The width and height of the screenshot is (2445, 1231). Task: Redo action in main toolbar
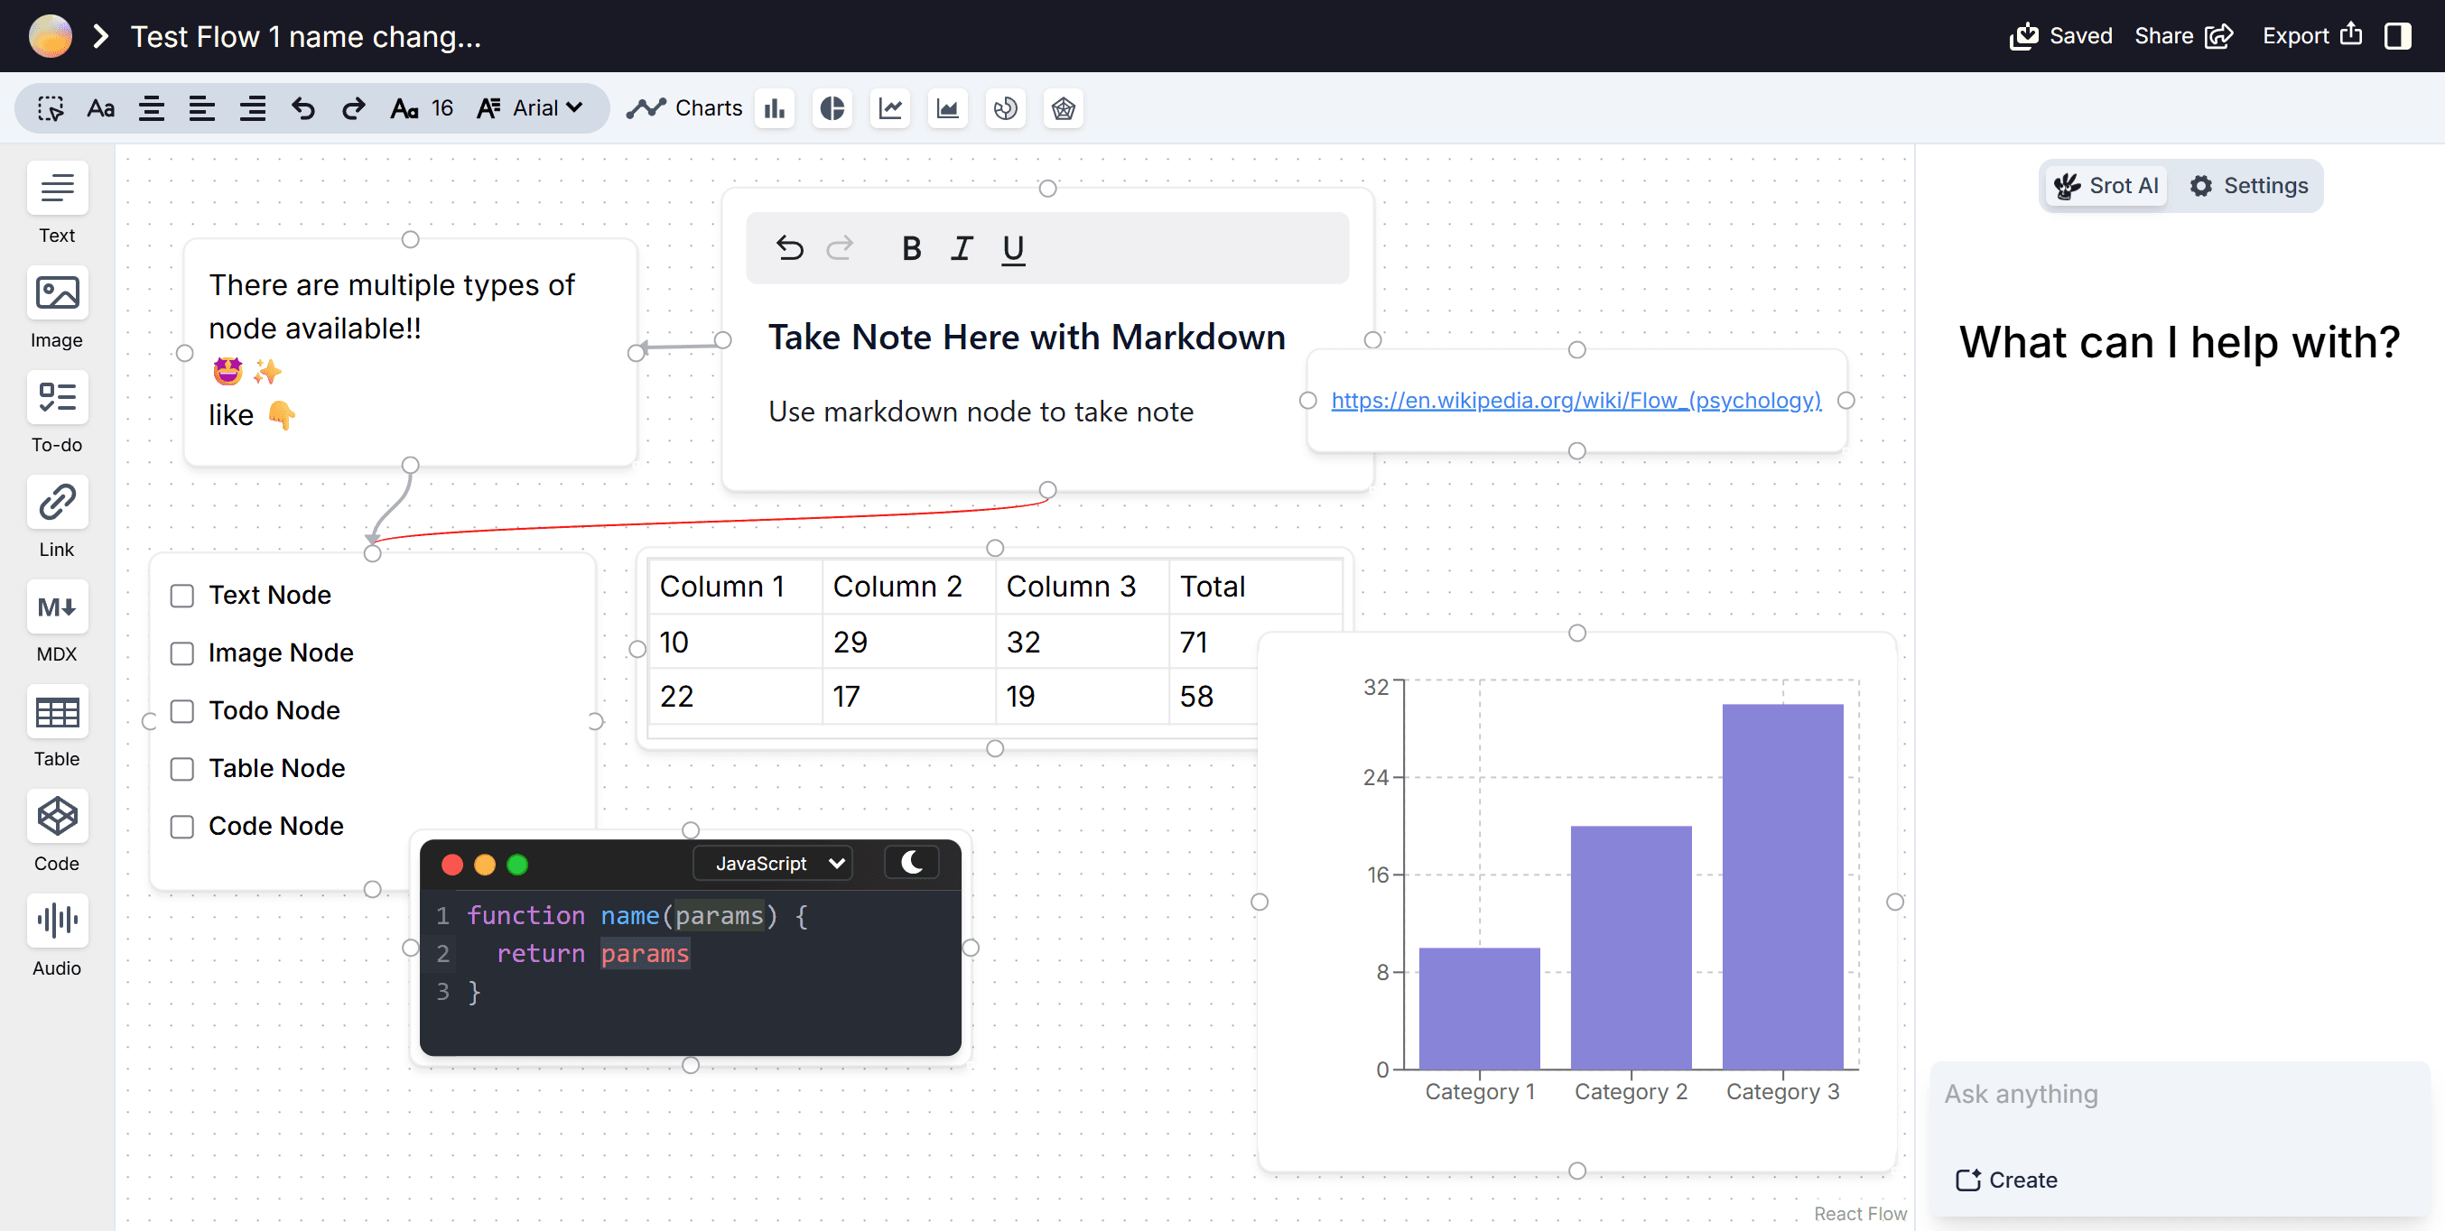point(353,108)
